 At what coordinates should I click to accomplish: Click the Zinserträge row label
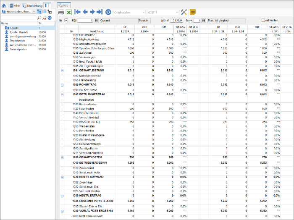point(86,182)
